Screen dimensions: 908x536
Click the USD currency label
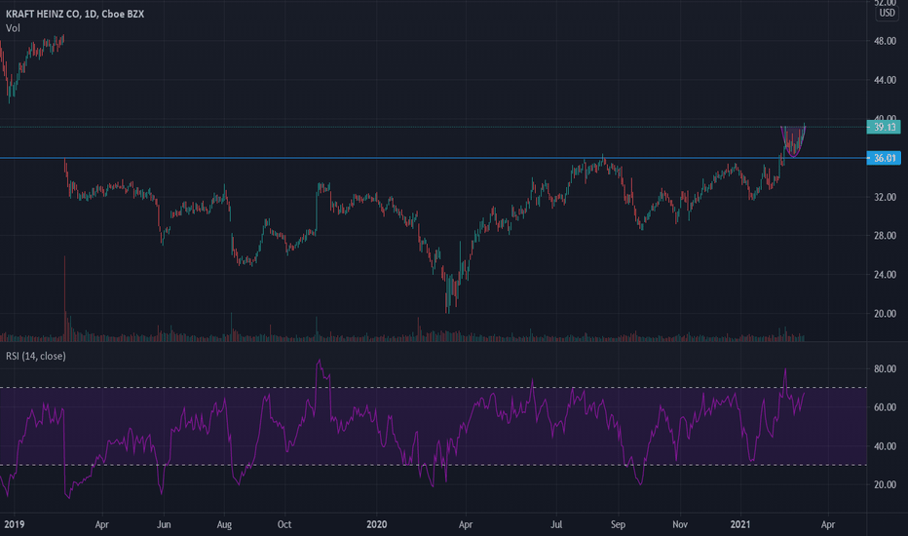888,13
